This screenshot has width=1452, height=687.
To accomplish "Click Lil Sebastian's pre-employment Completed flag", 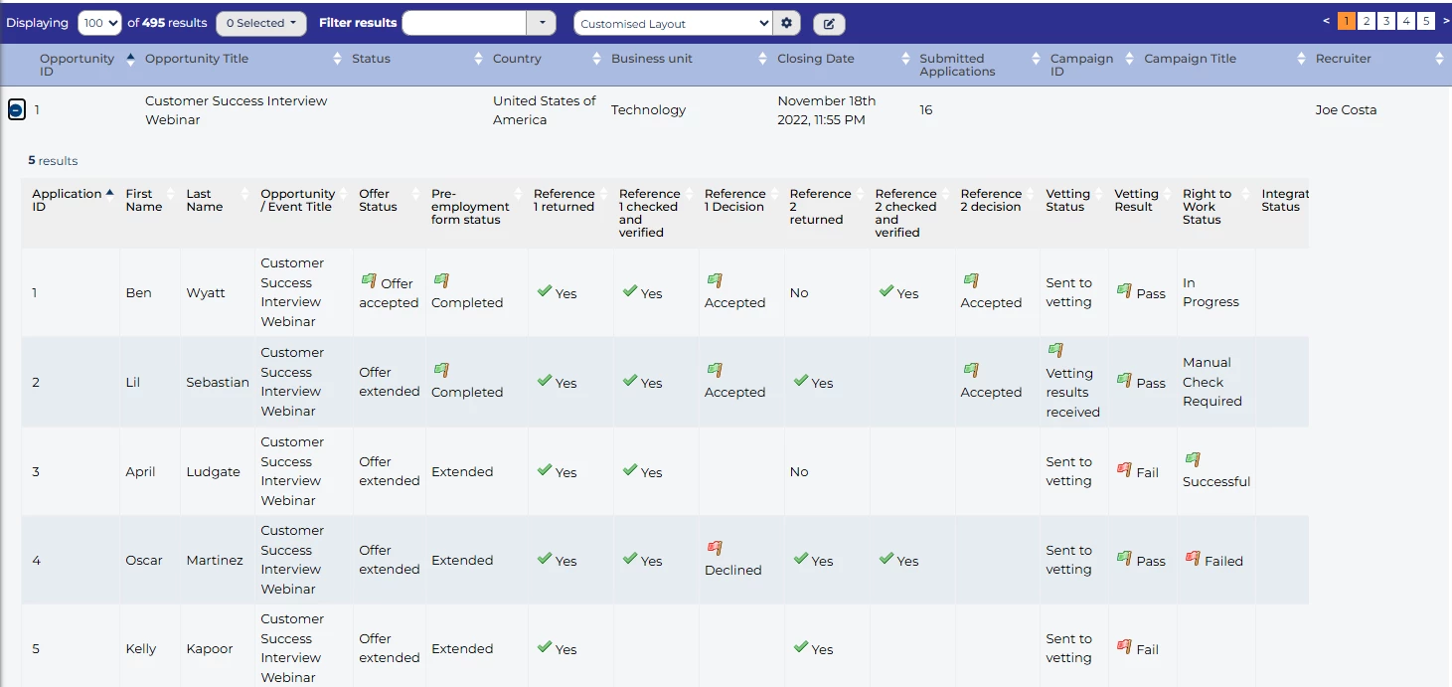I will pyautogui.click(x=441, y=370).
